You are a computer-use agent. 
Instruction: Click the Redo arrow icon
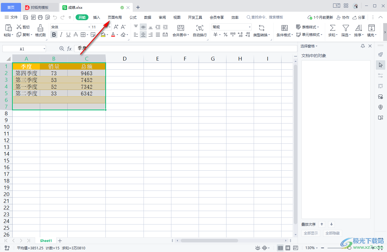point(62,17)
